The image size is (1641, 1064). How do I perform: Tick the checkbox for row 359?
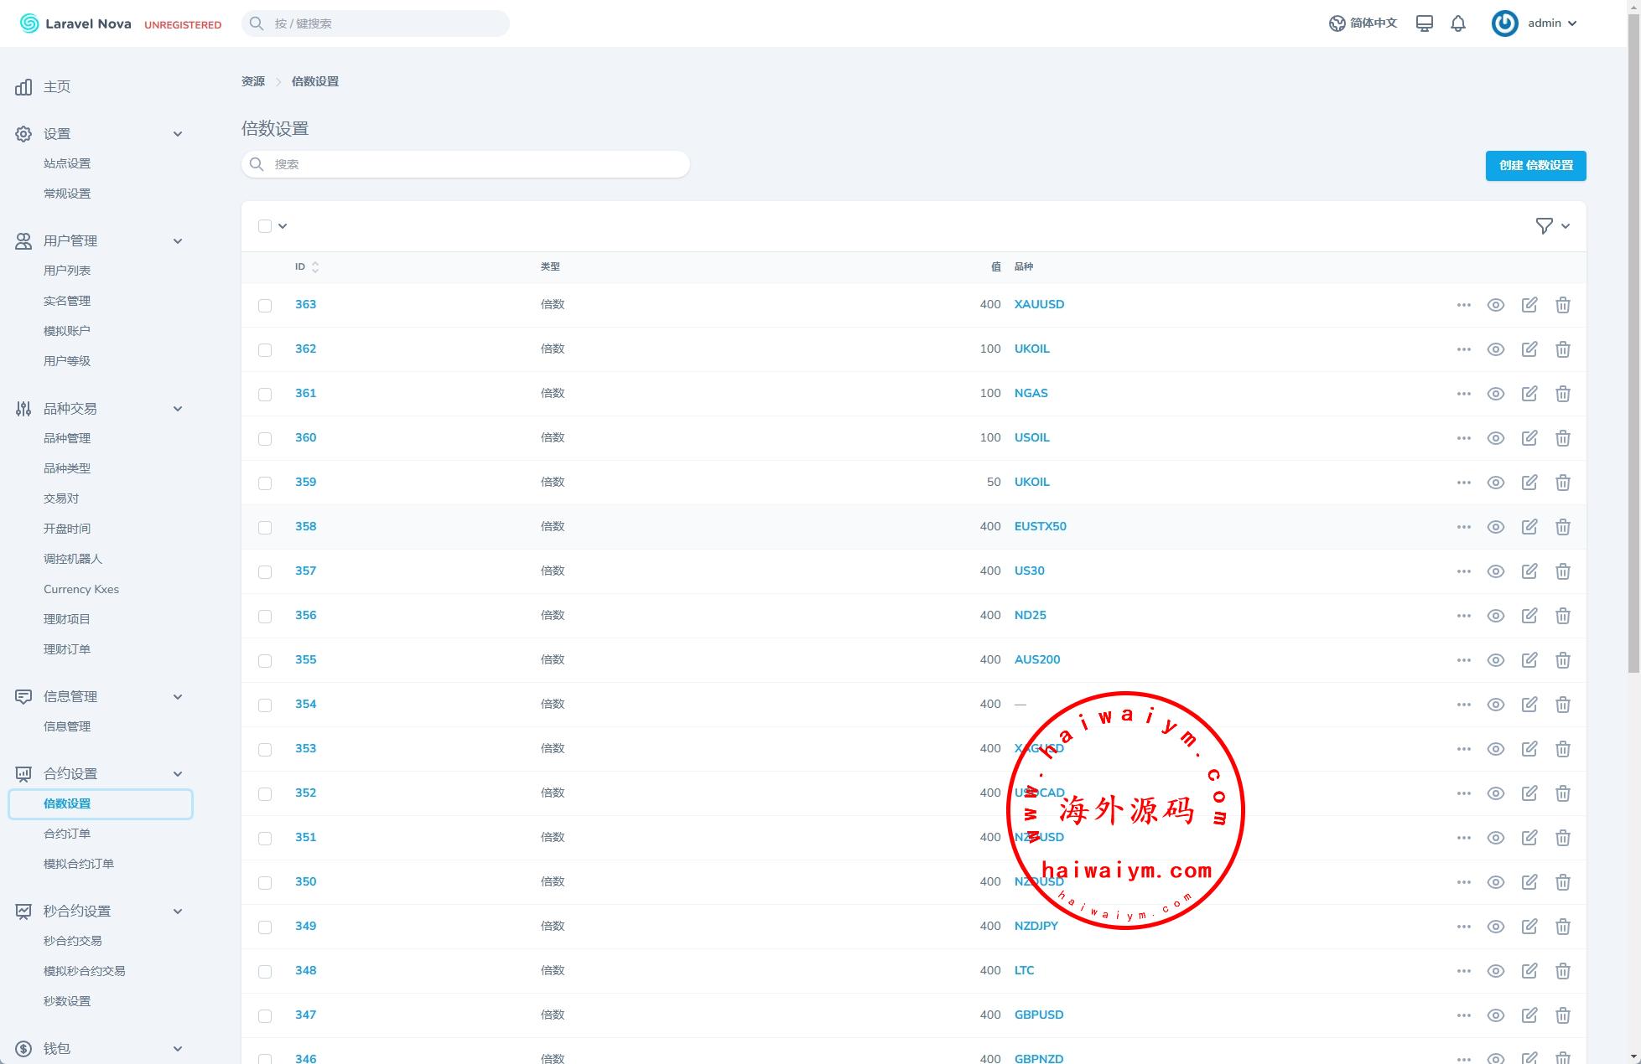click(x=265, y=483)
